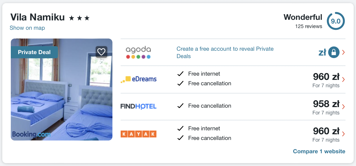The image size is (356, 166).
Task: Click the Private Deal badge
Action: point(34,52)
